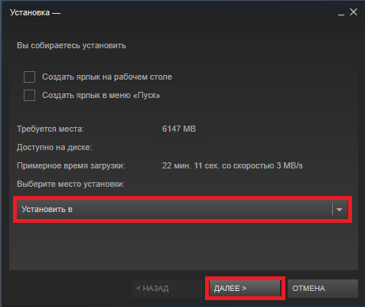This screenshot has height=307, width=365.
Task: Go back using < НАЗАД button
Action: coord(167,289)
